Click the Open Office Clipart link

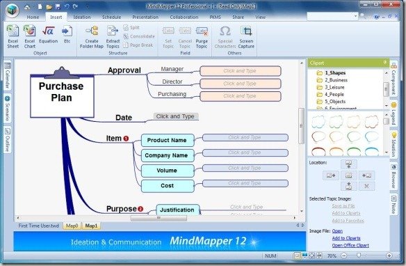point(350,245)
